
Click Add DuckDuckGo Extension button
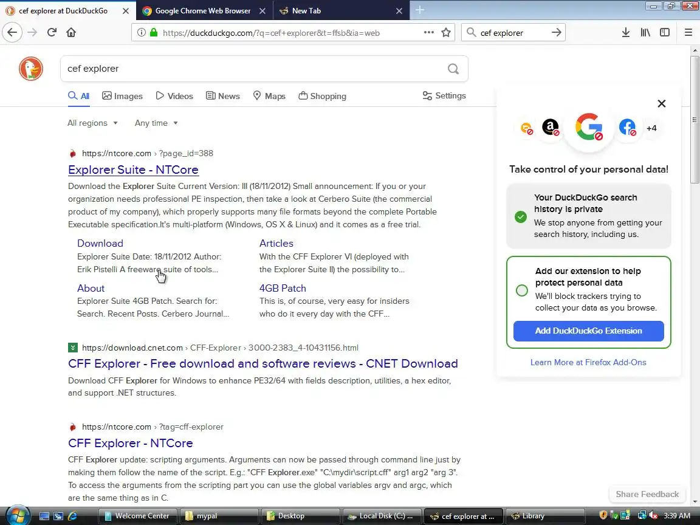[x=588, y=331]
